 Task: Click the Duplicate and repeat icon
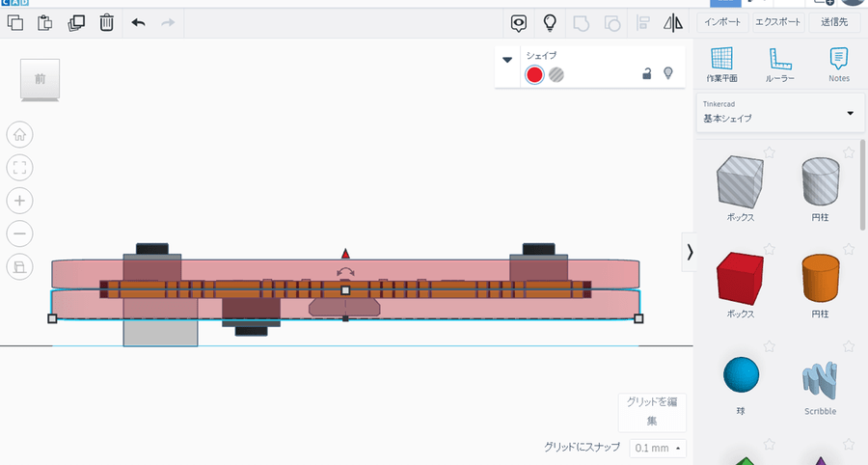tap(76, 22)
